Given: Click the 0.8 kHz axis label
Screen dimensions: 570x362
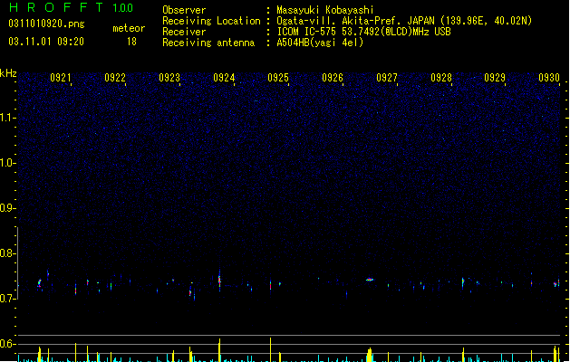Looking at the screenshot, I should 8,253.
